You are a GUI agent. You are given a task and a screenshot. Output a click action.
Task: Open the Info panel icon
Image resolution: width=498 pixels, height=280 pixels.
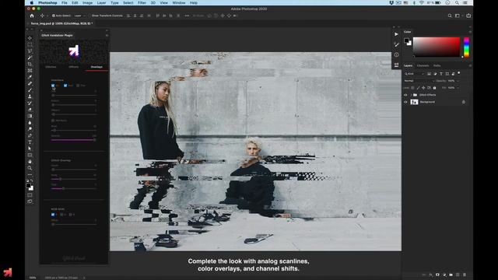396,54
